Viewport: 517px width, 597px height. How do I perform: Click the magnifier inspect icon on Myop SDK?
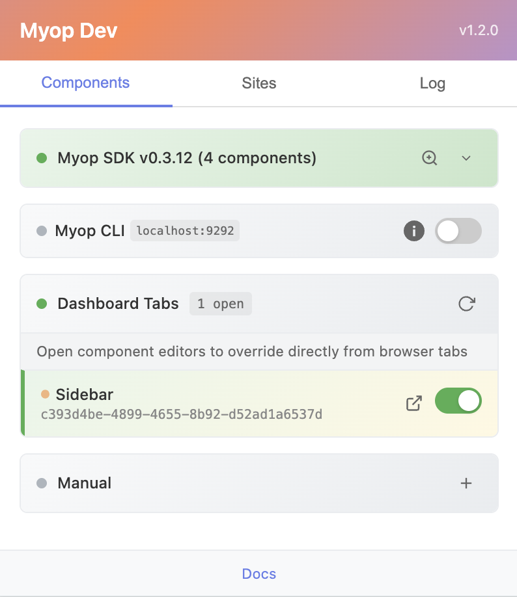[430, 158]
